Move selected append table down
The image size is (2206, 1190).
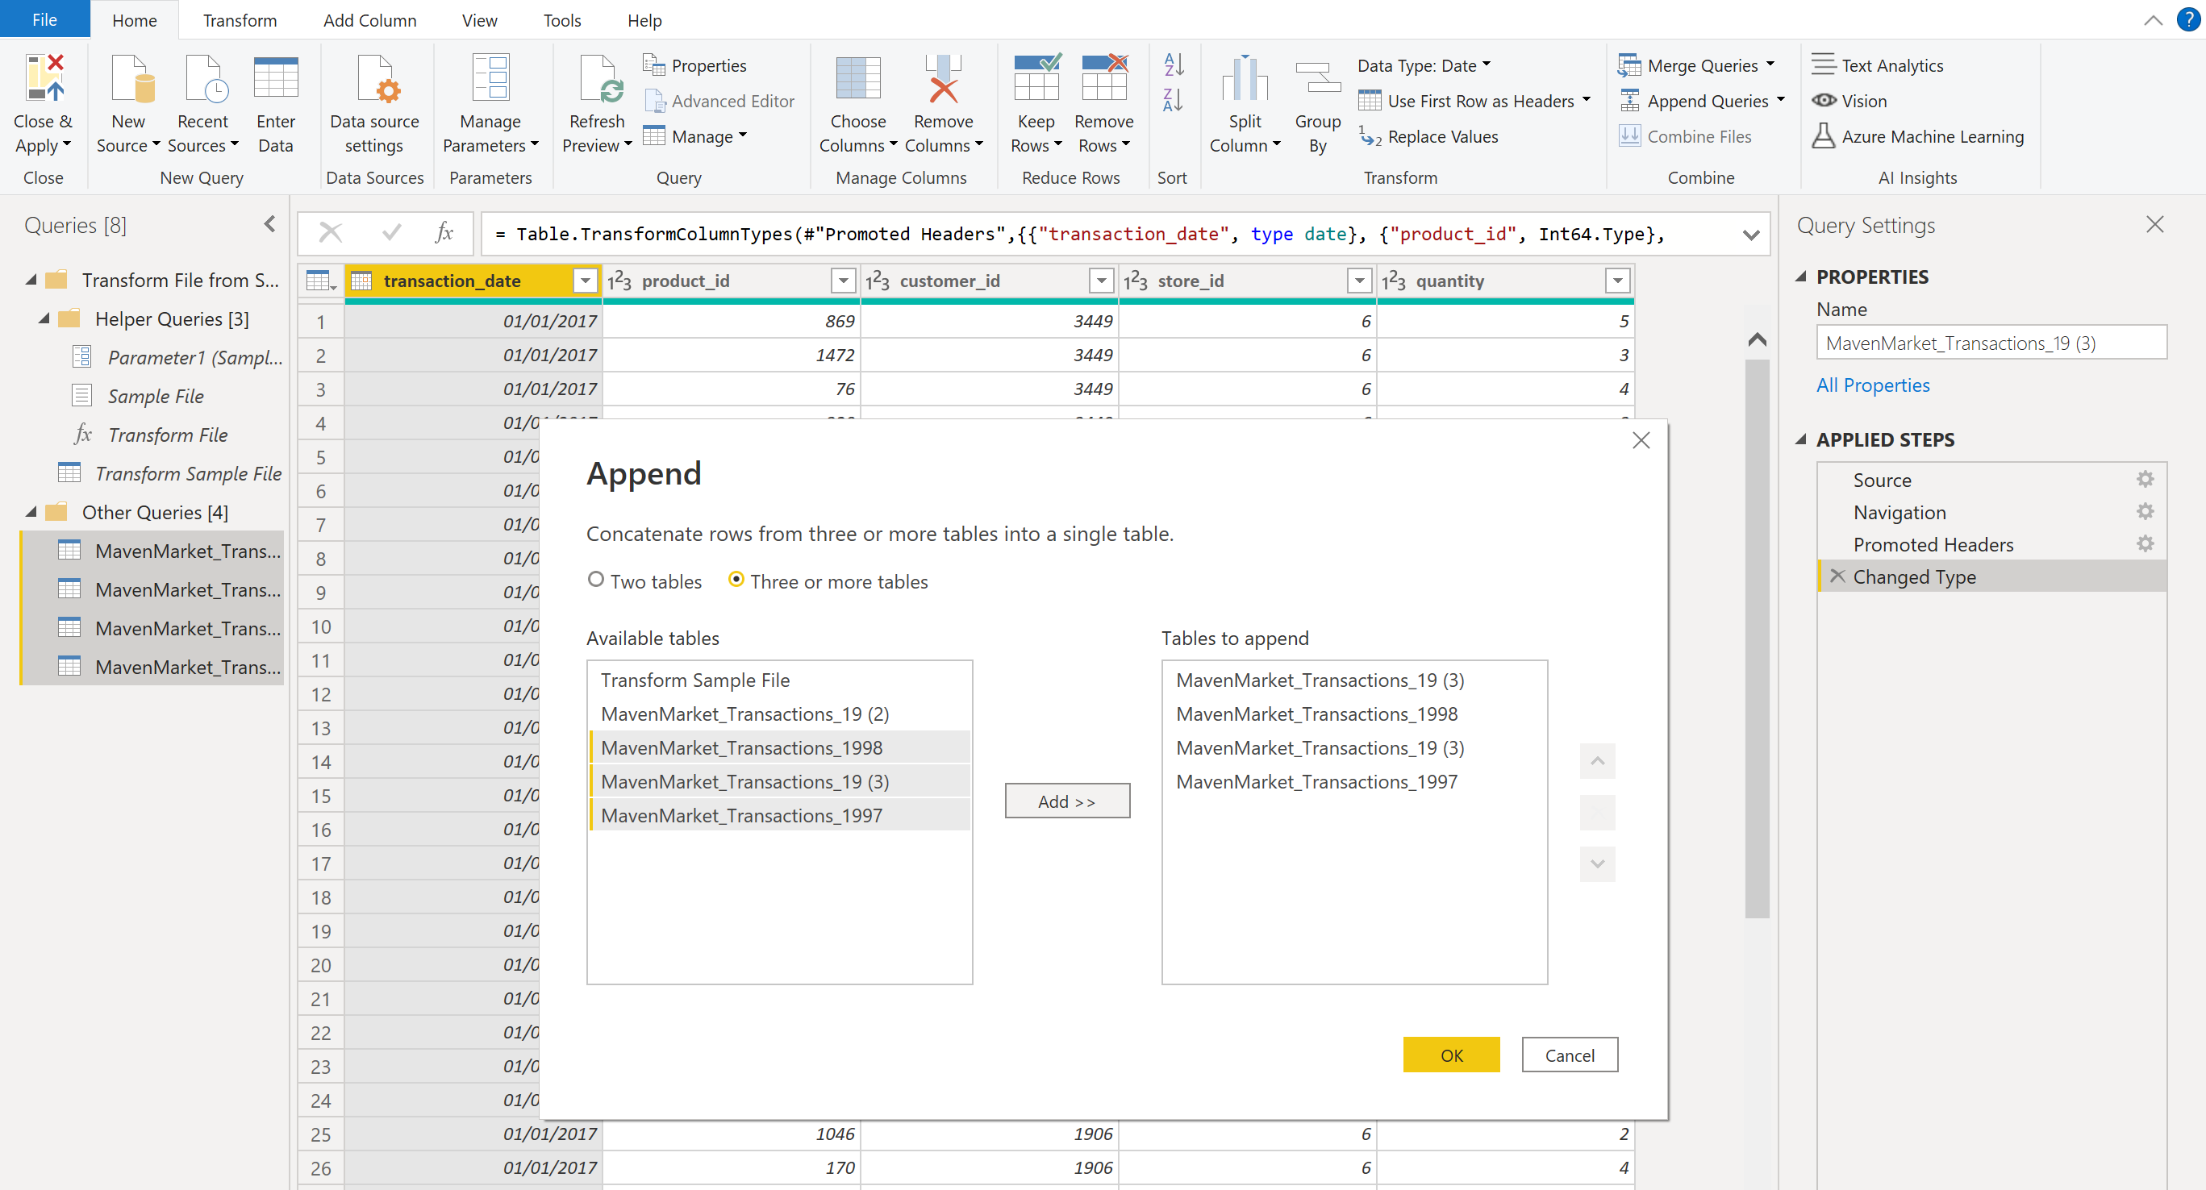(x=1597, y=863)
